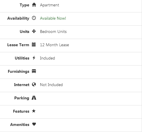142x132 pixels.
Task: Click the green Available Now! text
Action: 53,18
